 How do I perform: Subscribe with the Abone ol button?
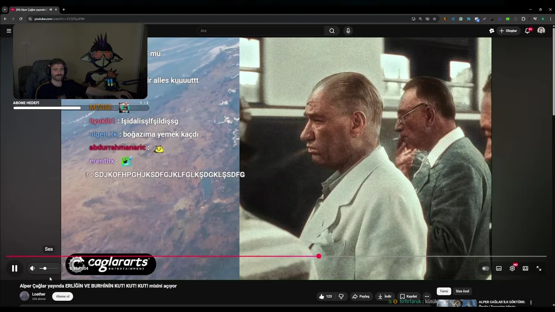(x=62, y=296)
